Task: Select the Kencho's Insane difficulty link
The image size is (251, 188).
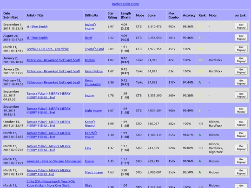Action: (91, 135)
